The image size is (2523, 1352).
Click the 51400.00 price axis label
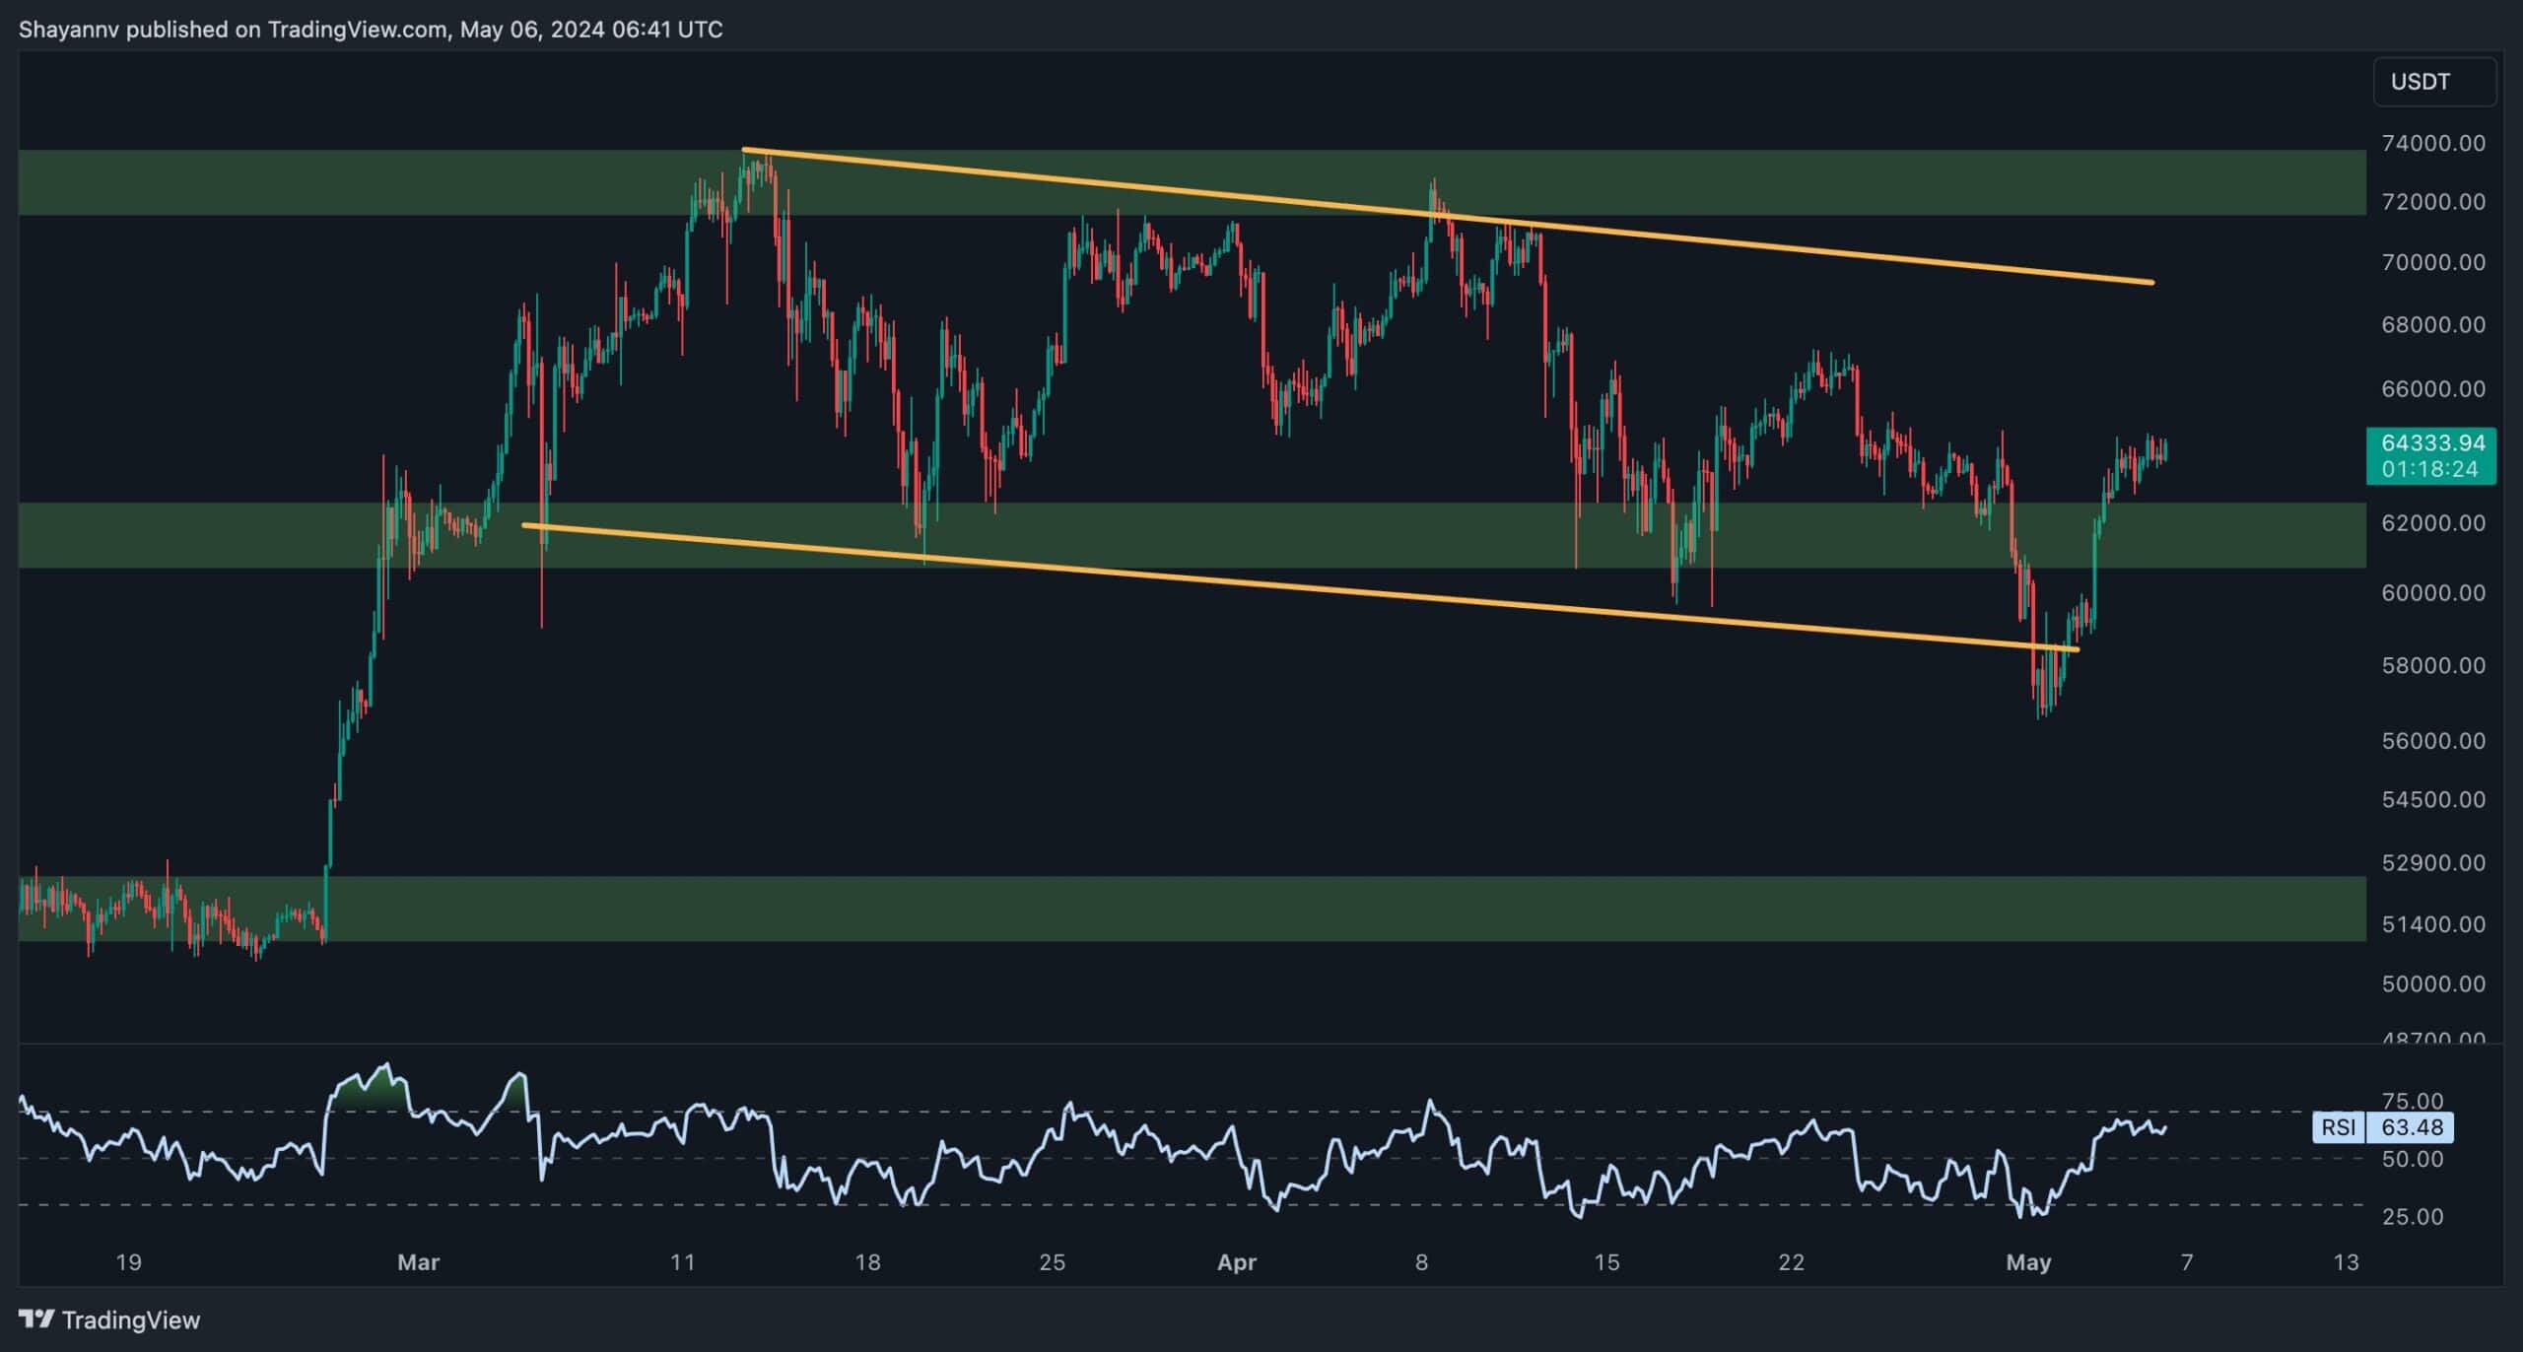(2433, 924)
